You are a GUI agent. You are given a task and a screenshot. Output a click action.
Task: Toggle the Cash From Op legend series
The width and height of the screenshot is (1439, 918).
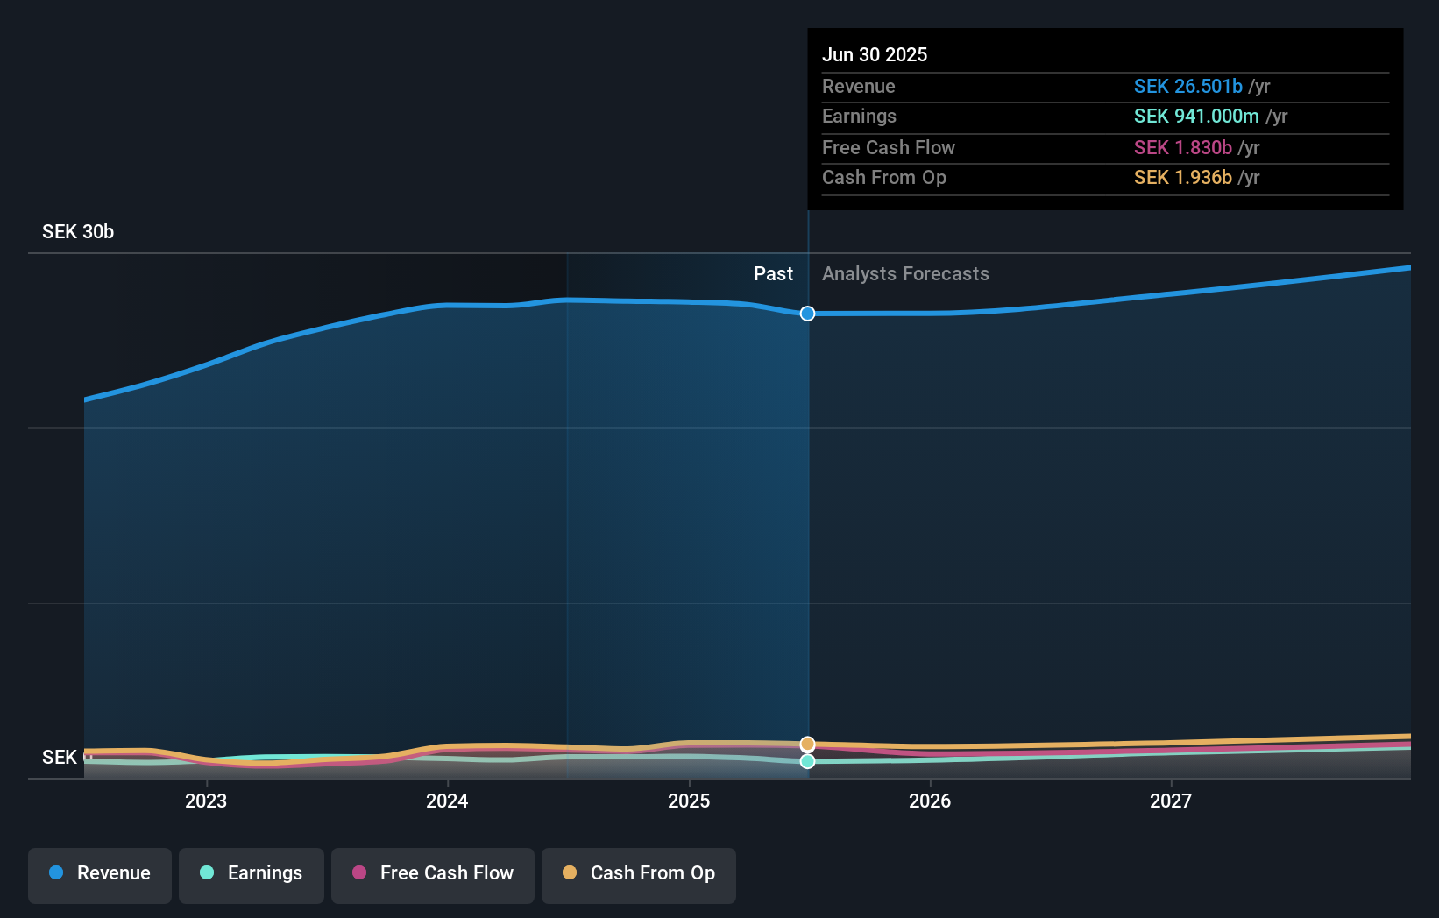tap(639, 874)
